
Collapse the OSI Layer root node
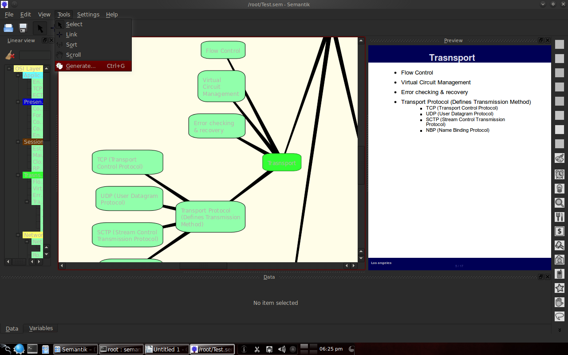[9, 68]
